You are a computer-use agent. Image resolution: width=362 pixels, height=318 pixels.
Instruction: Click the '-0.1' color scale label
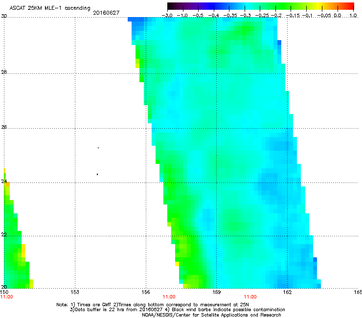click(x=307, y=16)
